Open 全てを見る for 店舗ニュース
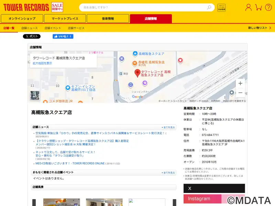275x206 pixels. coord(168,127)
